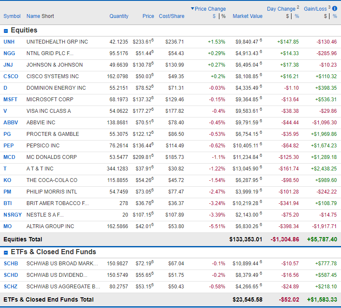The width and height of the screenshot is (341, 308).
Task: Select the UNITEDHEALTH GRP INC name
Action: [57, 42]
